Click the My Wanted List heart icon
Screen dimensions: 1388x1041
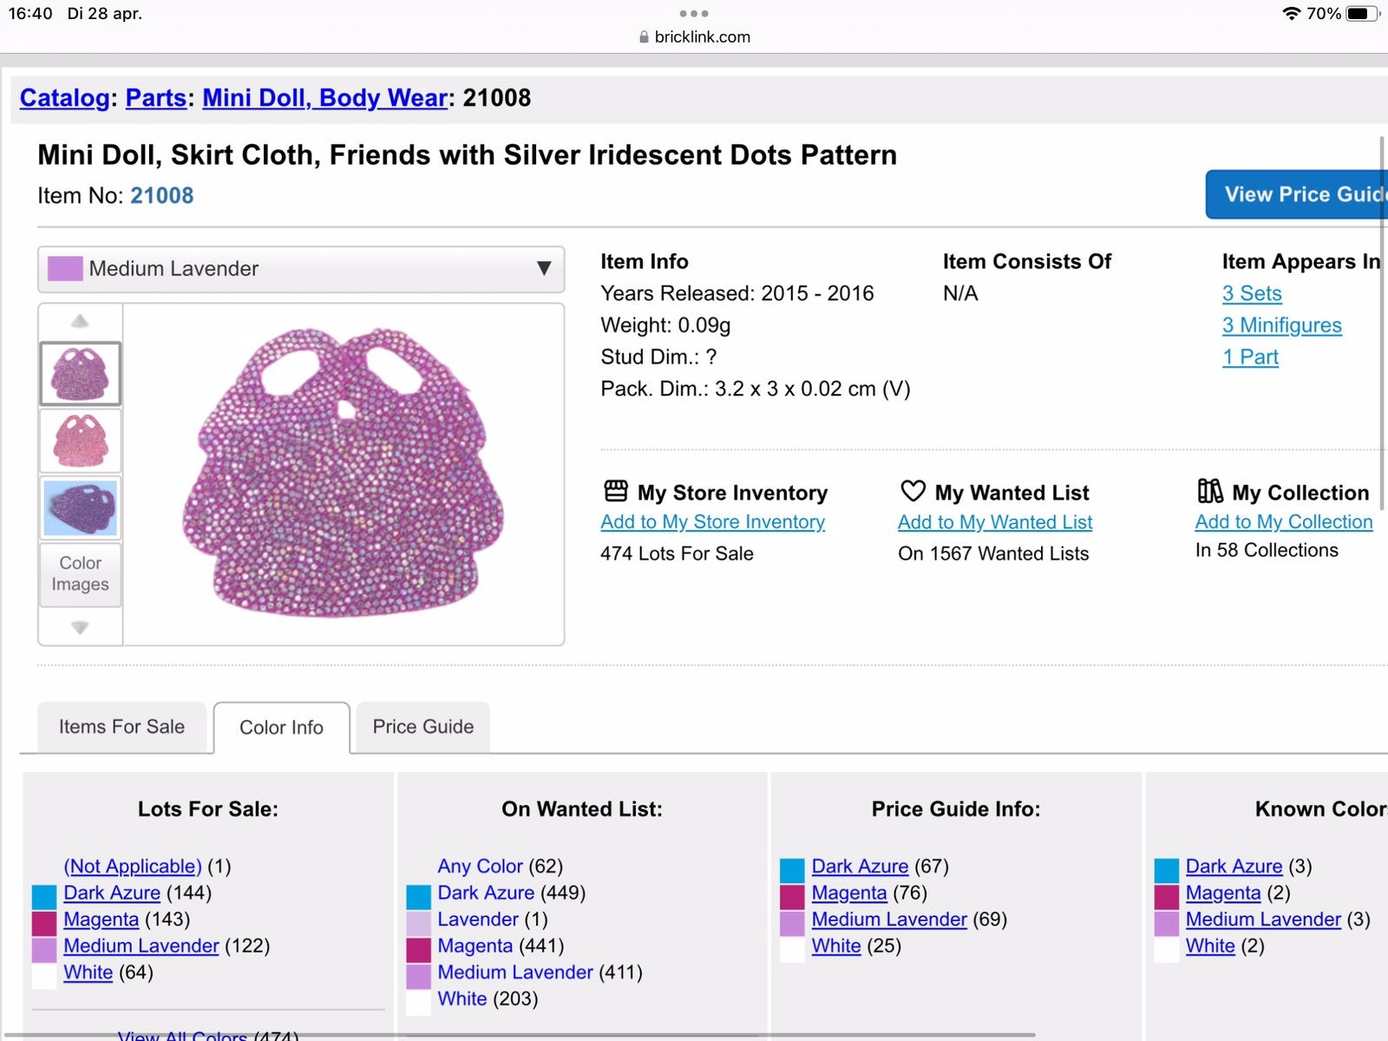(913, 491)
